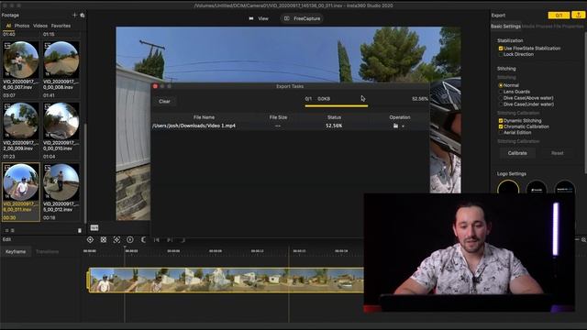Enable the Aerial Edition checkbox

coord(501,132)
